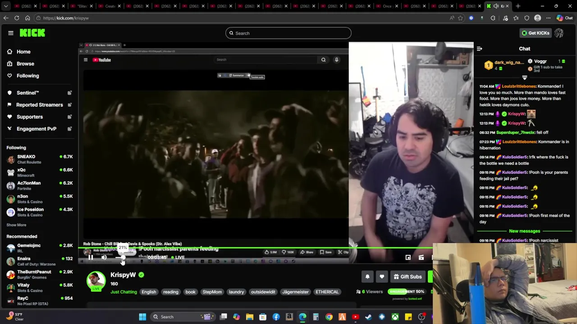Adjust the stream volume slider handle
Image resolution: width=577 pixels, height=324 pixels.
point(123,258)
